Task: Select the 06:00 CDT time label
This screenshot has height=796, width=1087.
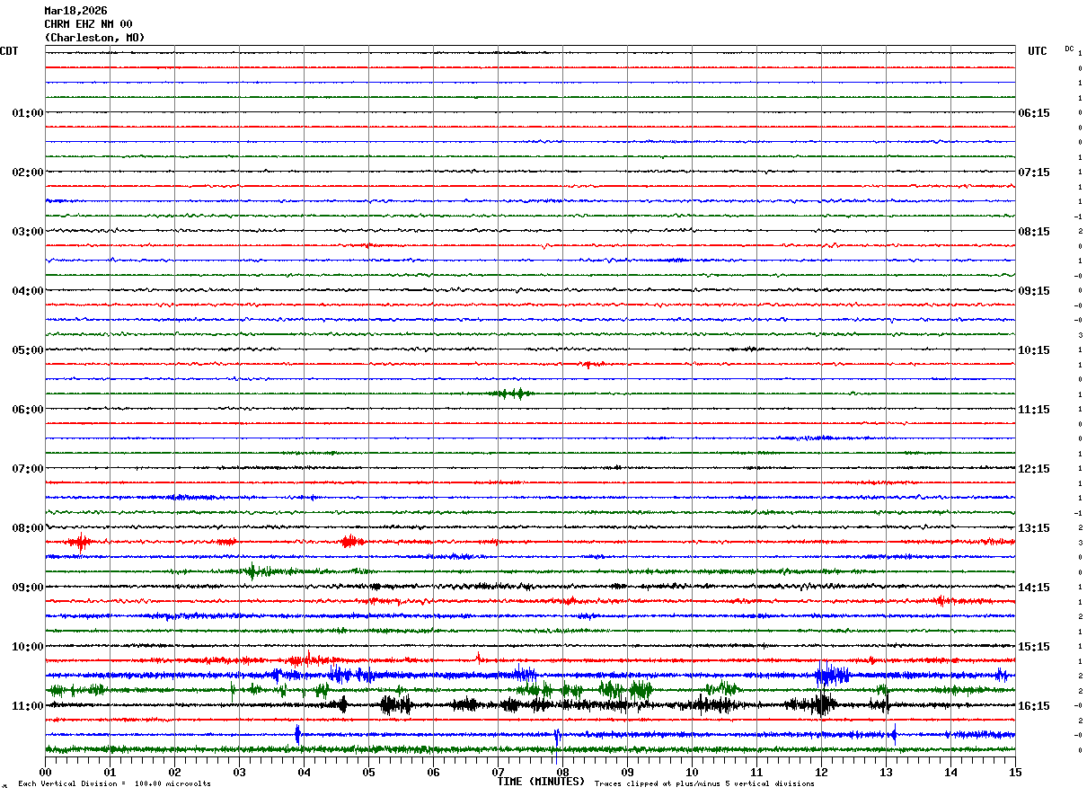Action: coord(28,410)
